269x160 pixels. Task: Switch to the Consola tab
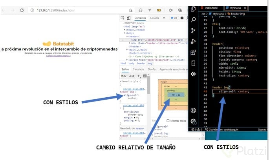(155, 18)
